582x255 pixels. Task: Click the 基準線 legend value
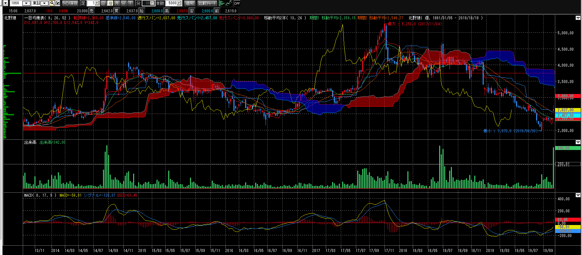(x=120, y=18)
